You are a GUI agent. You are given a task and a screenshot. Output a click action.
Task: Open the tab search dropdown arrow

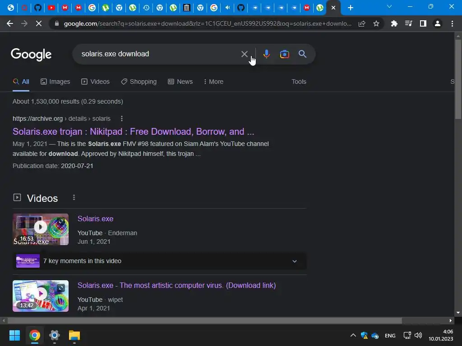pos(389,6)
